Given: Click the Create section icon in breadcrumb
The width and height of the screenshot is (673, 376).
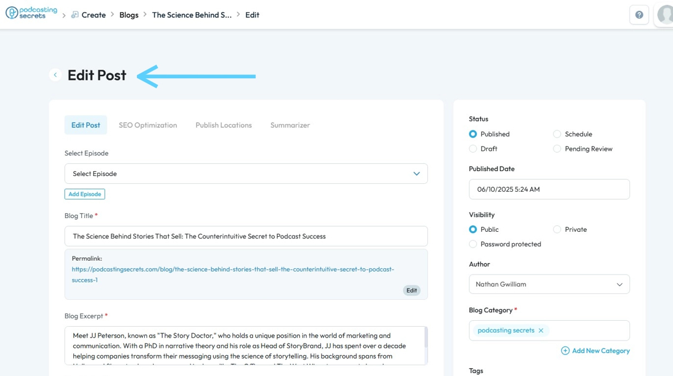Looking at the screenshot, I should pos(75,14).
